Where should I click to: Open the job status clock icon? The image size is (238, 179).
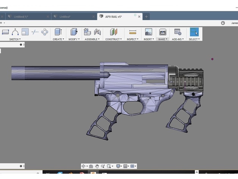click(x=223, y=23)
